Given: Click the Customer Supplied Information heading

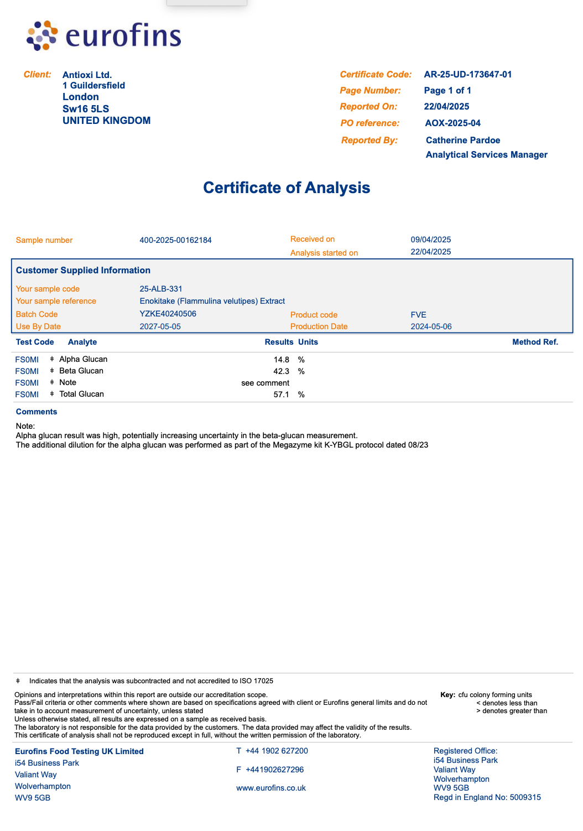Looking at the screenshot, I should 83,270.
